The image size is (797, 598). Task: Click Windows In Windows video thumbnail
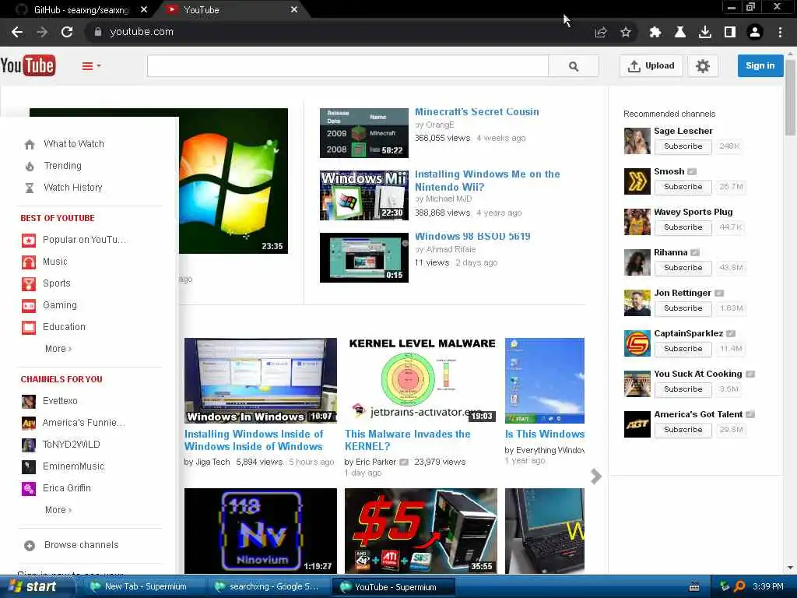(260, 380)
